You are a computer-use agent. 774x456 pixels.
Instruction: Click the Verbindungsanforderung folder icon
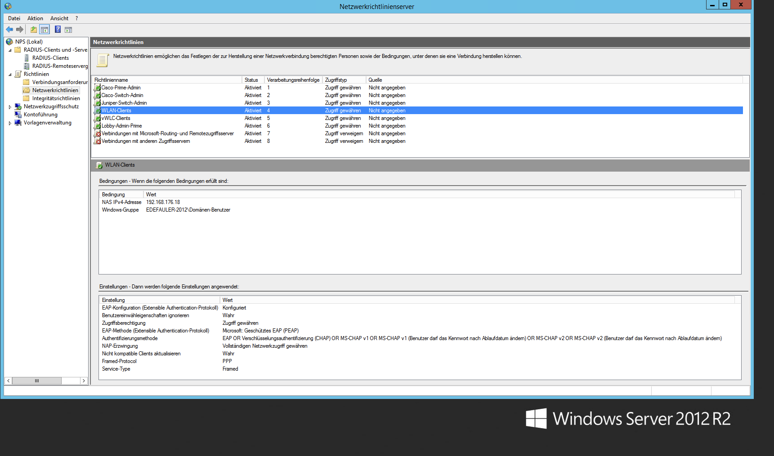(x=27, y=82)
